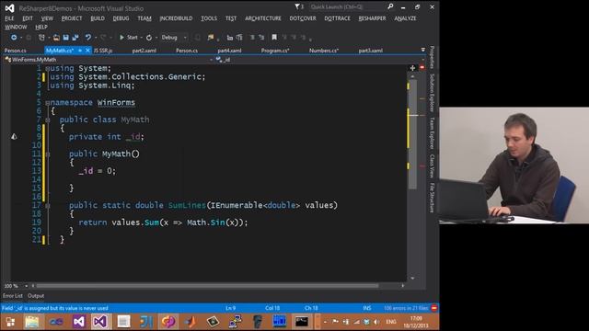Image resolution: width=589 pixels, height=331 pixels.
Task: Open the PROJECT menu
Action: 72,18
